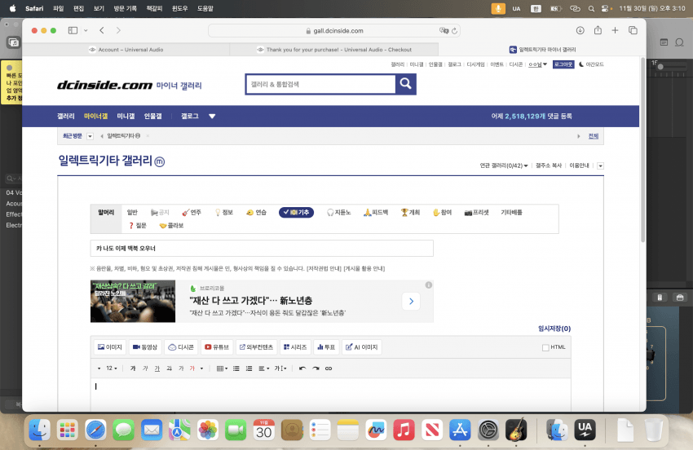693x450 pixels.
Task: Open the font size 12 dropdown
Action: pos(112,368)
